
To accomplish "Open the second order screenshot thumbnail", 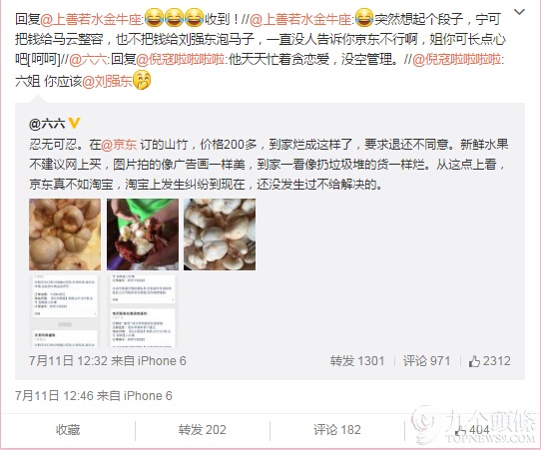I will click(143, 311).
